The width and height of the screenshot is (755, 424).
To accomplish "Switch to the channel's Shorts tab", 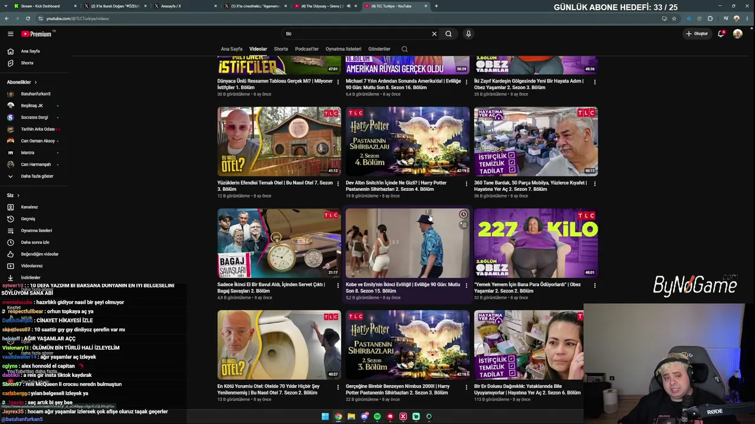I will [x=281, y=49].
